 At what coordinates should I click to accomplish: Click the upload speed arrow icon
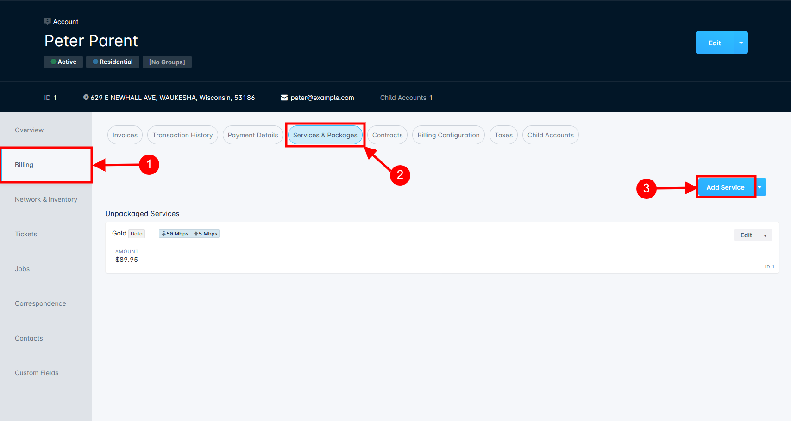pyautogui.click(x=196, y=234)
